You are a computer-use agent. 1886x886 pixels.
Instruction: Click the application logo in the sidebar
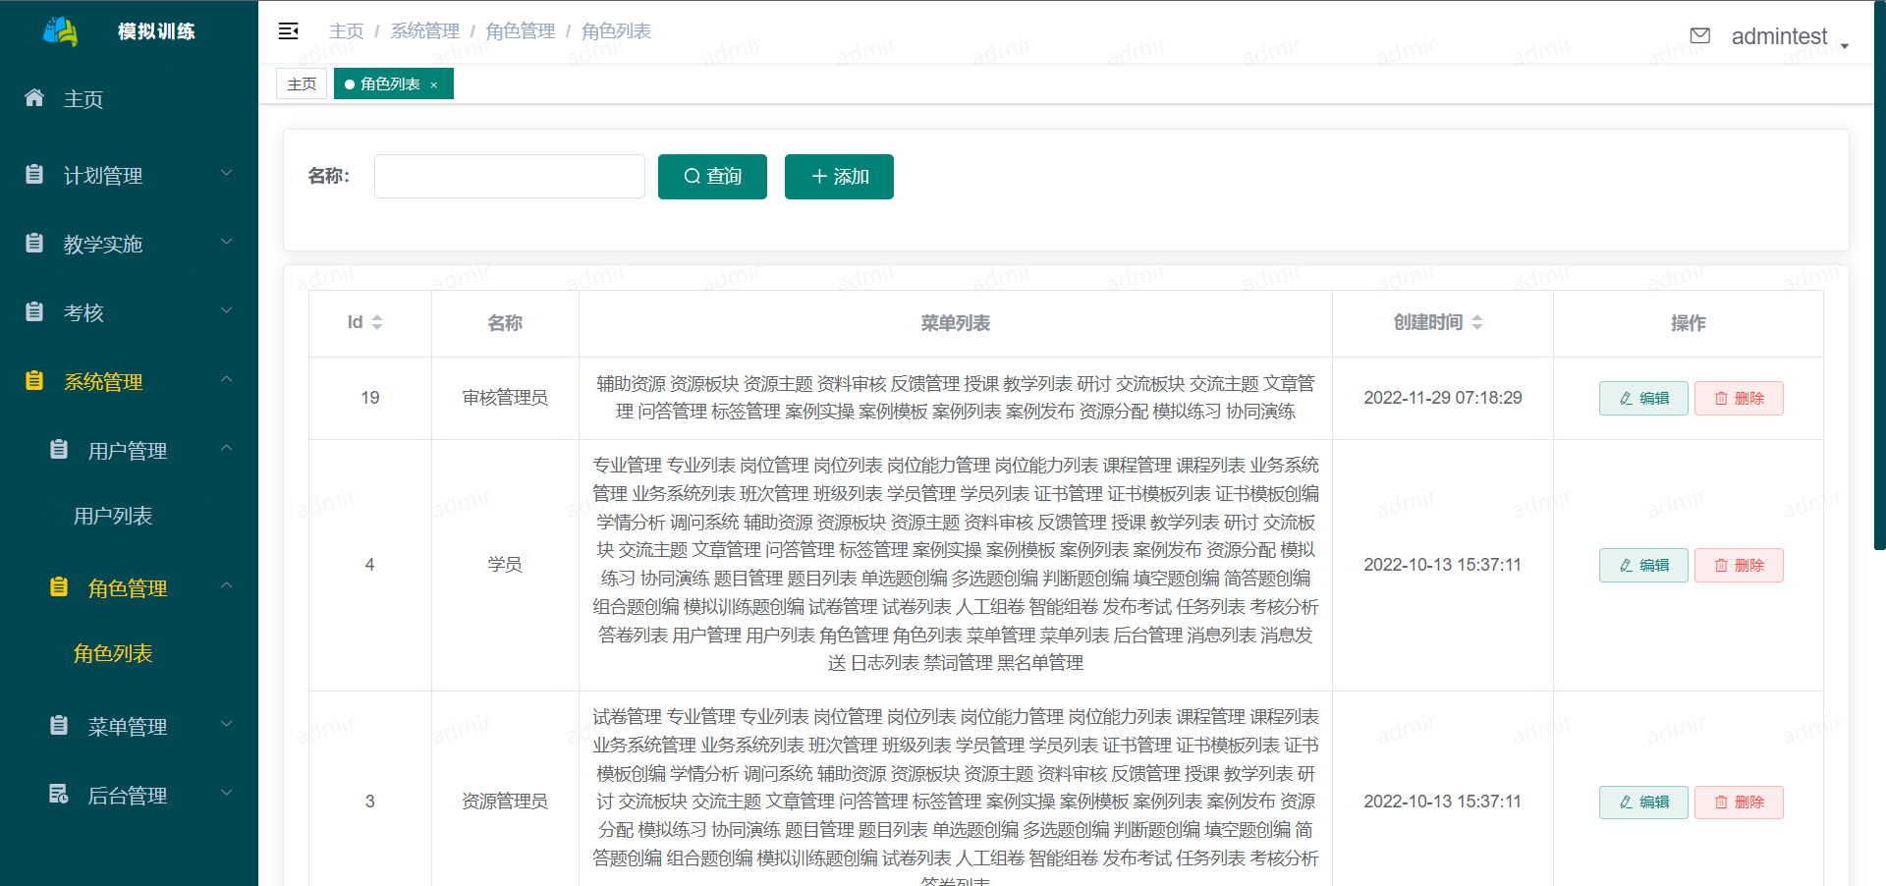(x=62, y=30)
